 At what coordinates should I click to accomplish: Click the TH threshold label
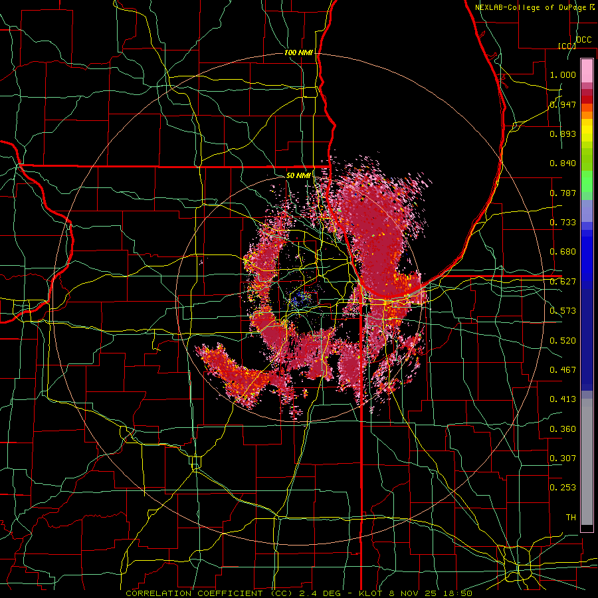point(571,518)
